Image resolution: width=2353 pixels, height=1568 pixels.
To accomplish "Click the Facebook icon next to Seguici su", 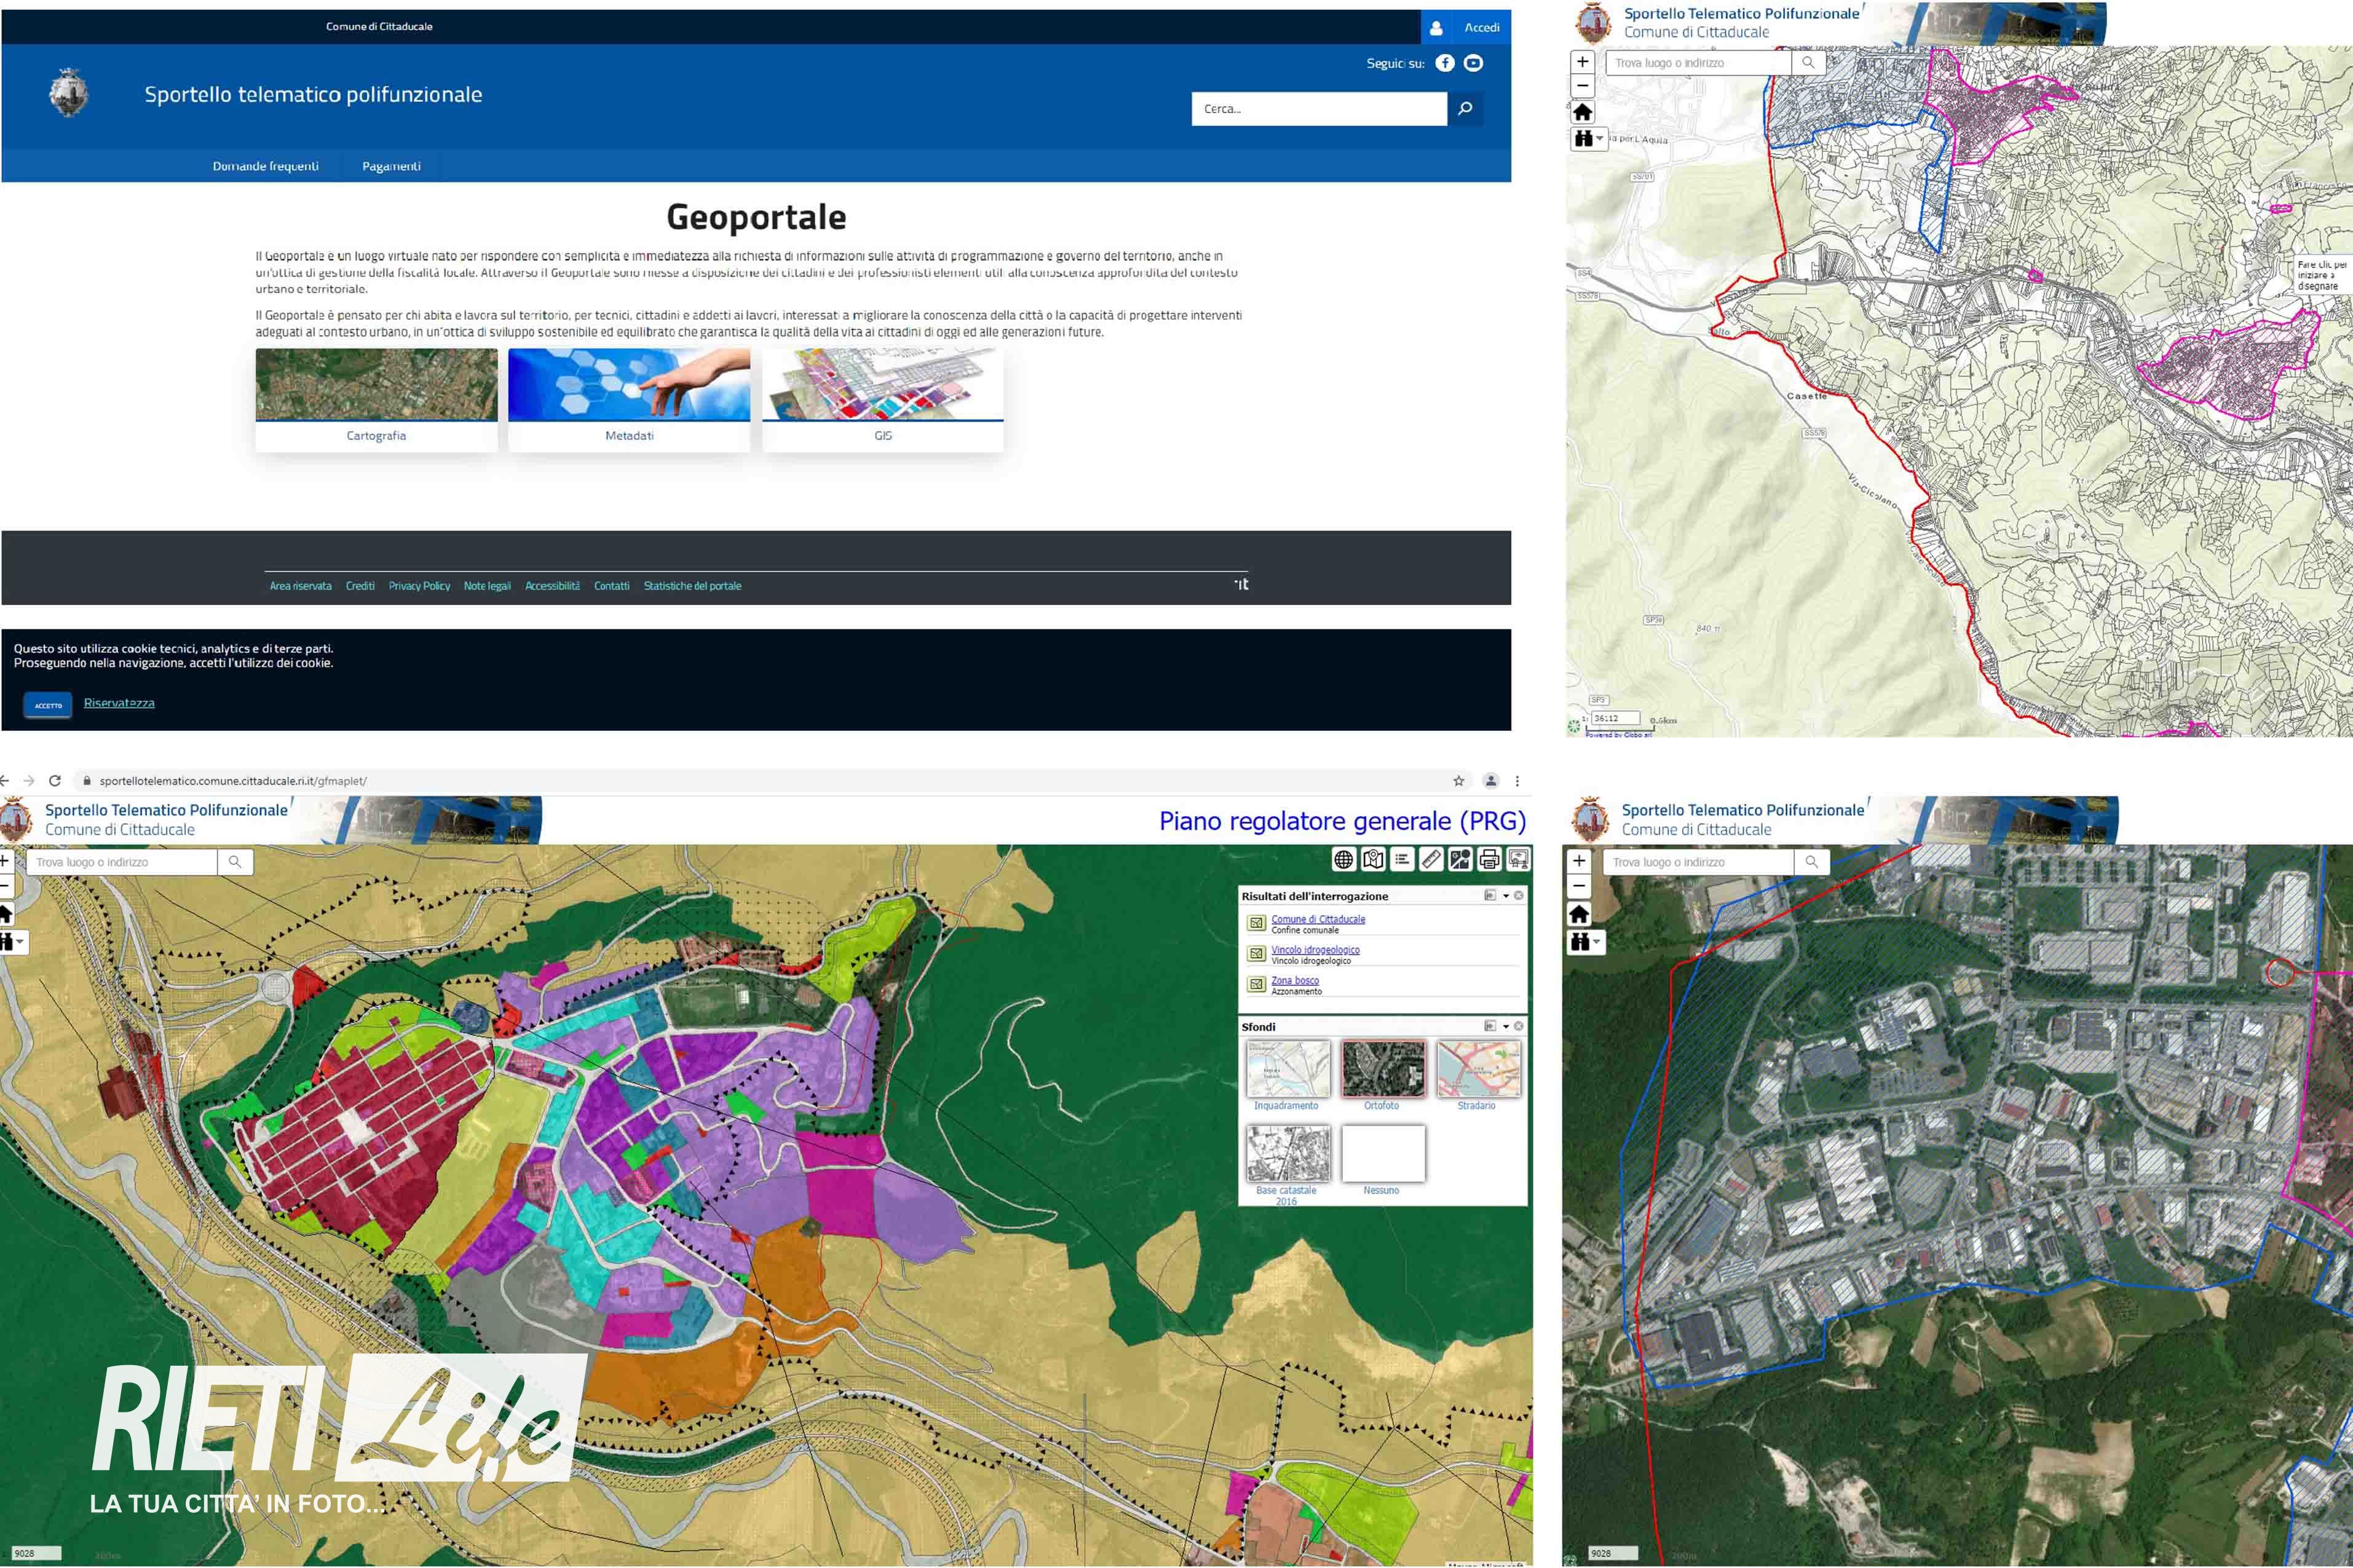I will tap(1445, 63).
